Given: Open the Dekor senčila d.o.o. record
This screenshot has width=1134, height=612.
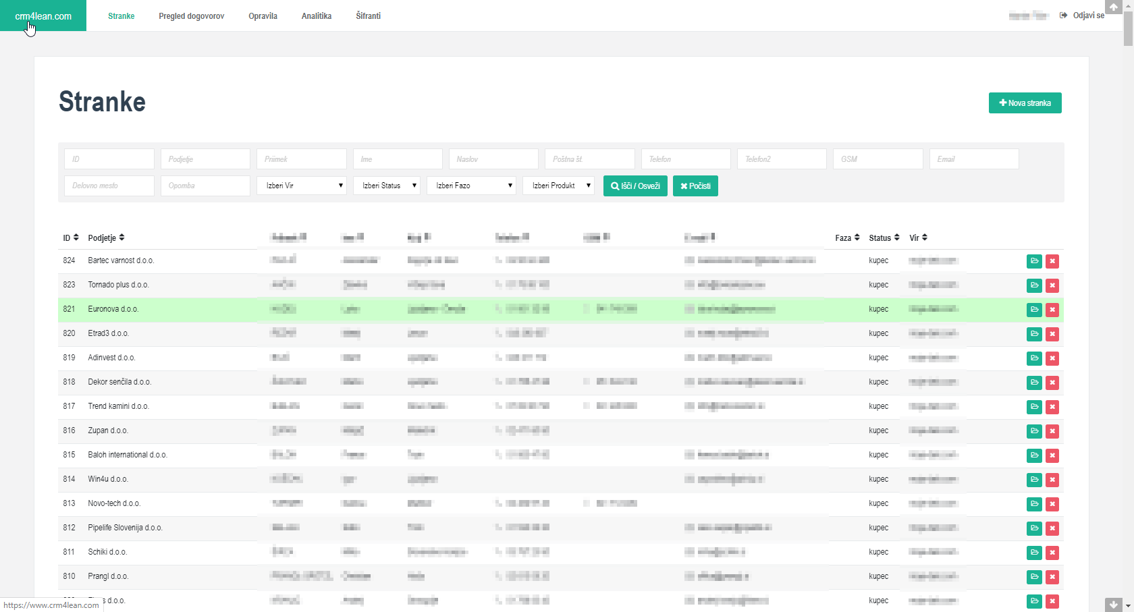Looking at the screenshot, I should pos(1034,383).
